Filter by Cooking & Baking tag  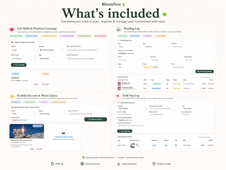(17, 36)
